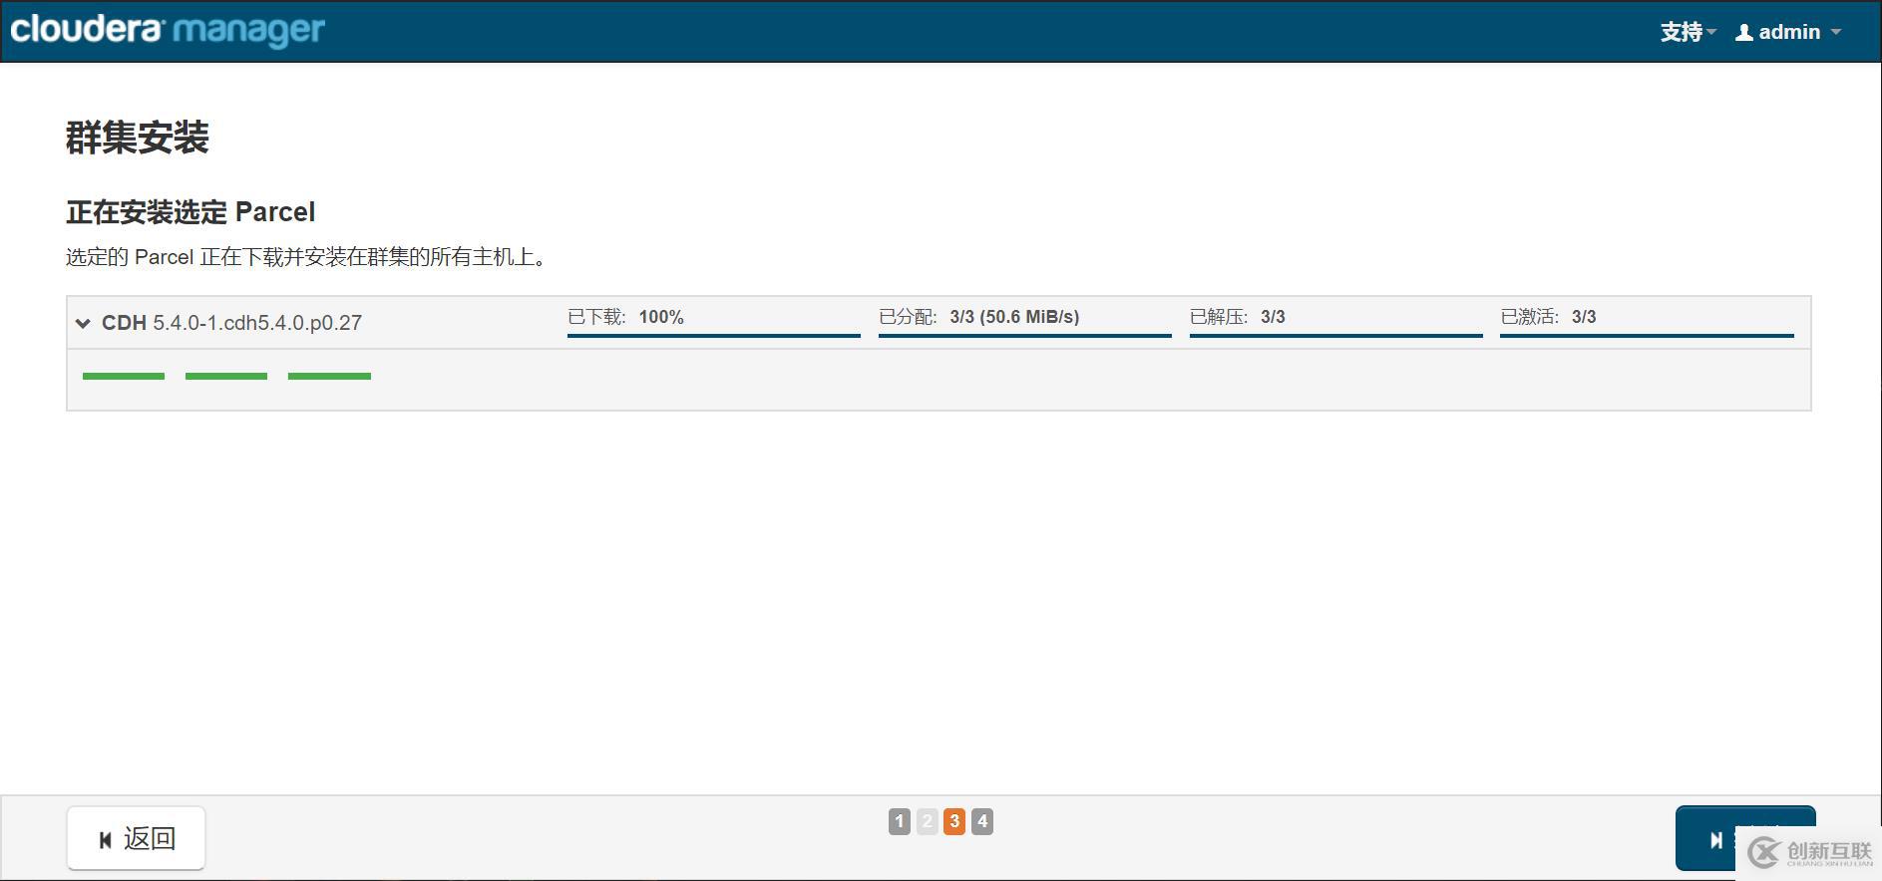The image size is (1882, 881).
Task: Go to wizard step 4
Action: point(982,821)
